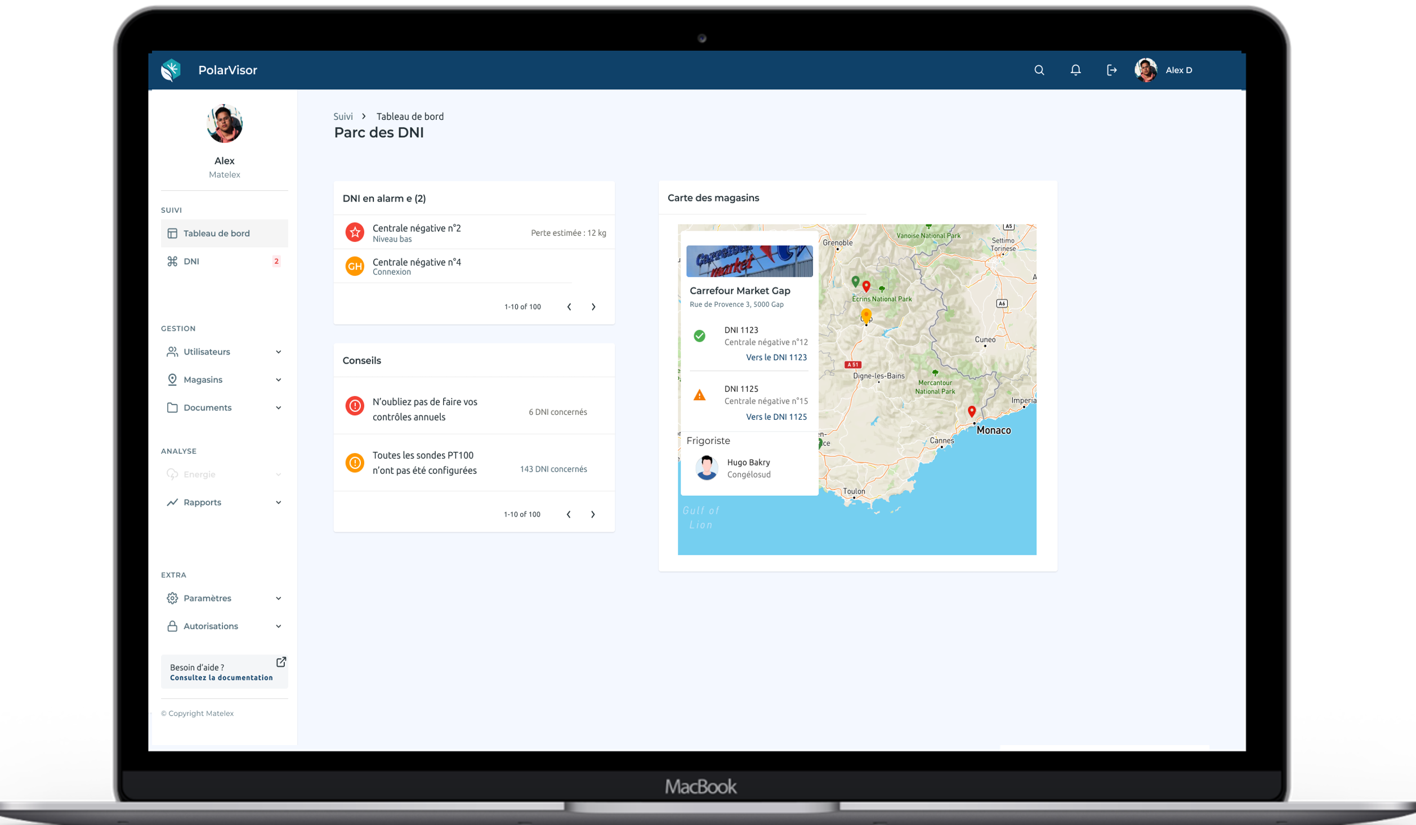Viewport: 1416px width, 825px height.
Task: Open Magasins in sidebar
Action: coord(224,379)
